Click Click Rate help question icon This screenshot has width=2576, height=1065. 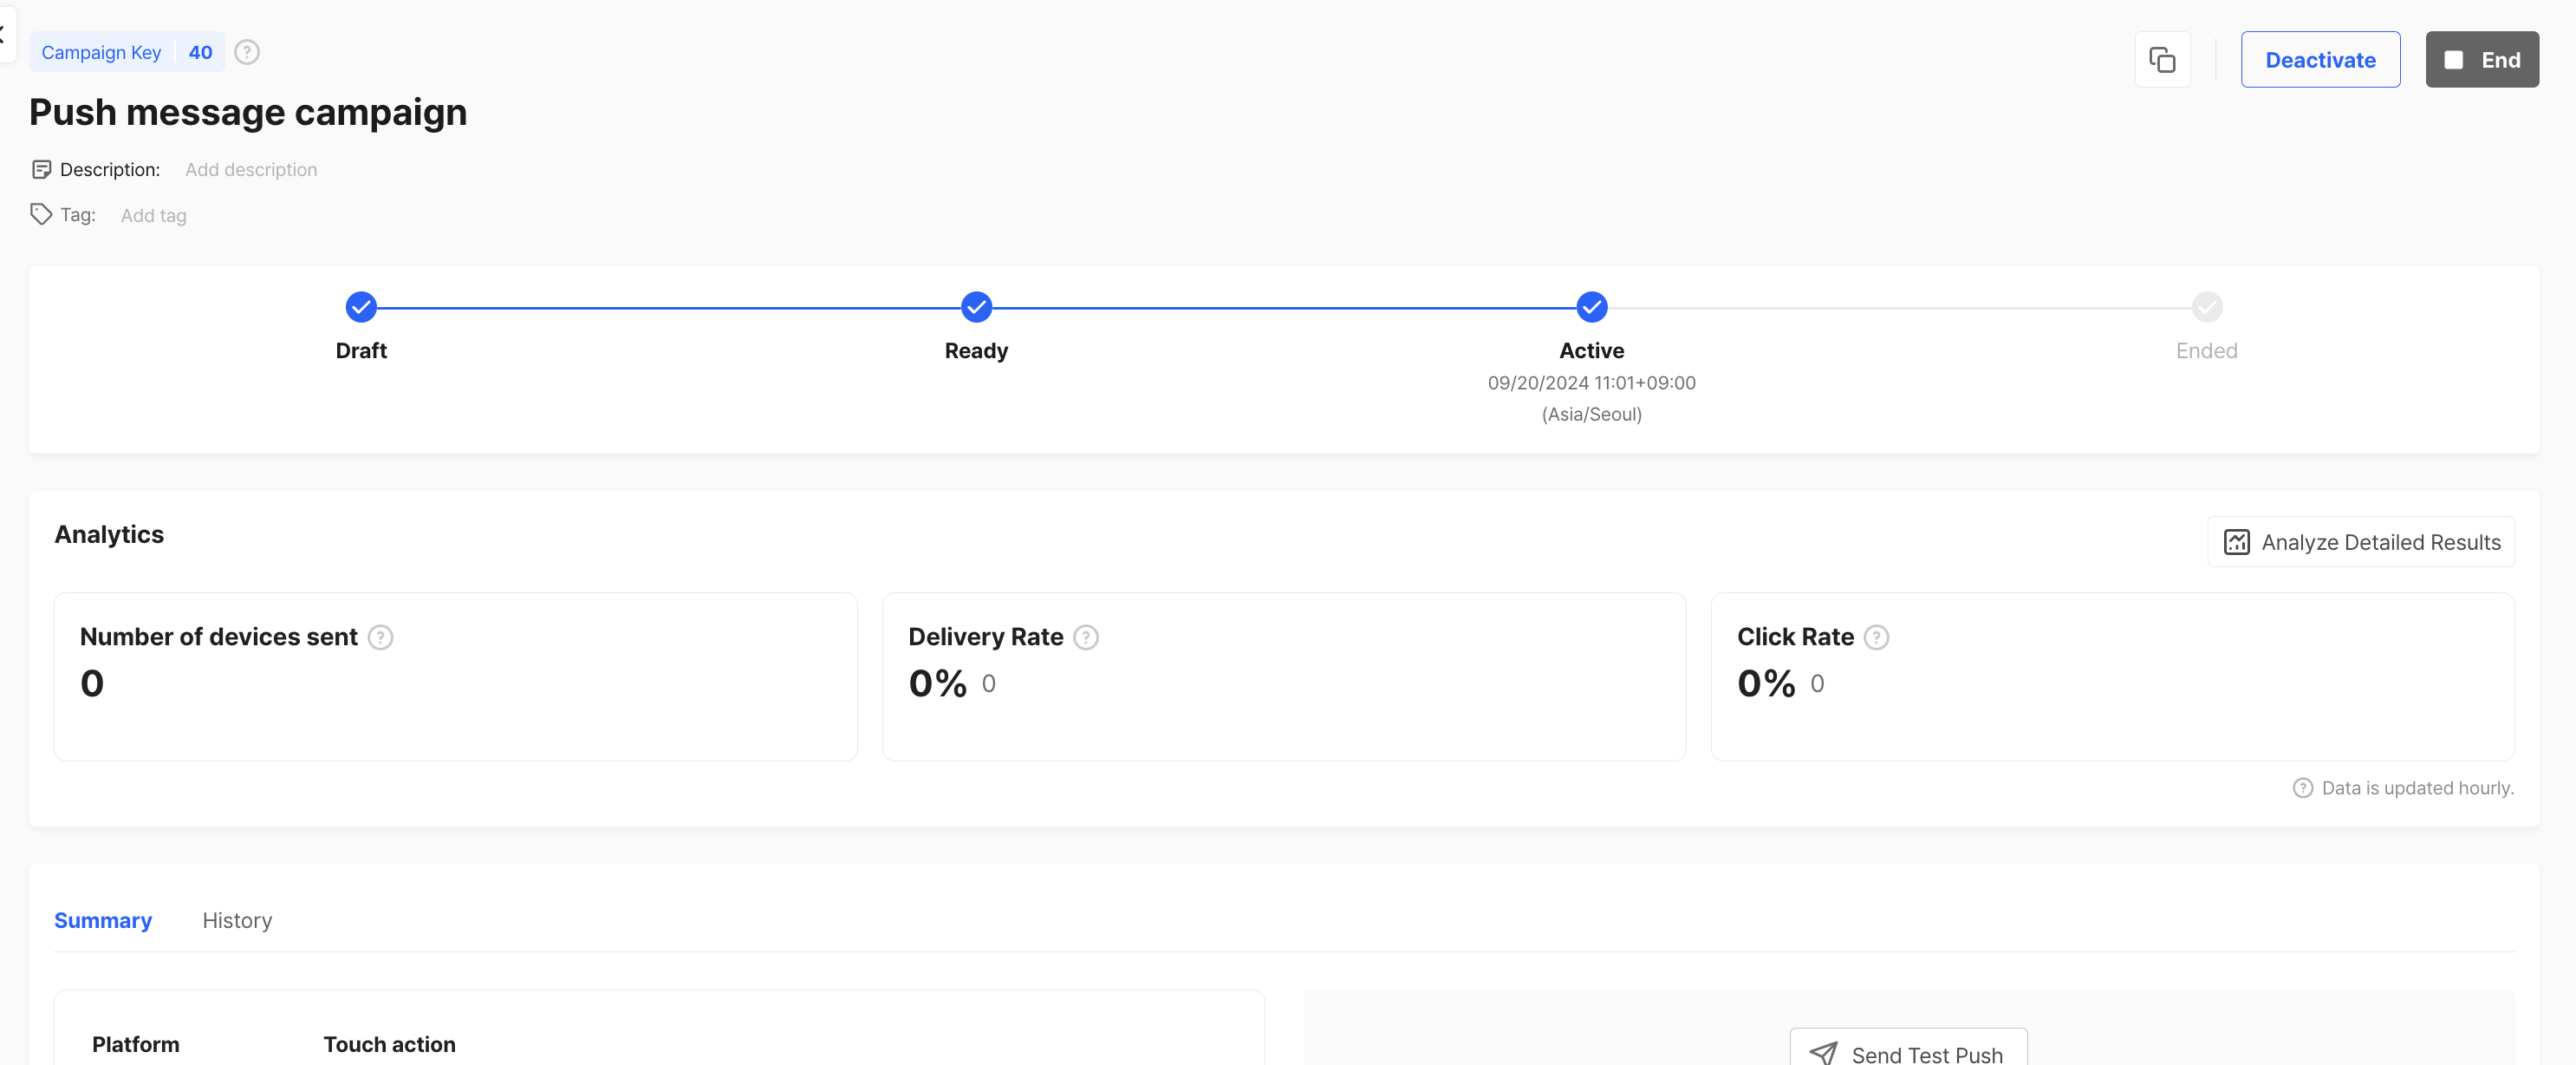(1876, 637)
